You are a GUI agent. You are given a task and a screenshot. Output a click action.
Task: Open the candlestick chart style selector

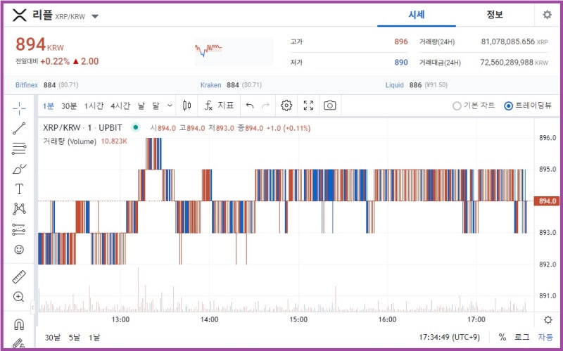point(186,106)
